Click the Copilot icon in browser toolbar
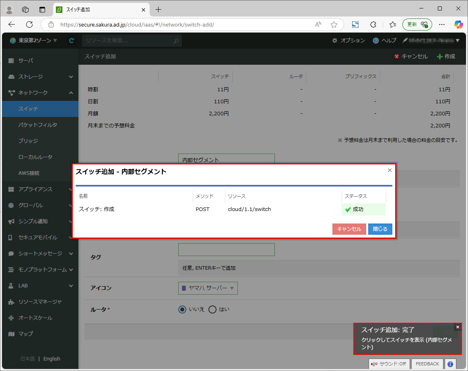The width and height of the screenshot is (468, 371). tap(458, 25)
